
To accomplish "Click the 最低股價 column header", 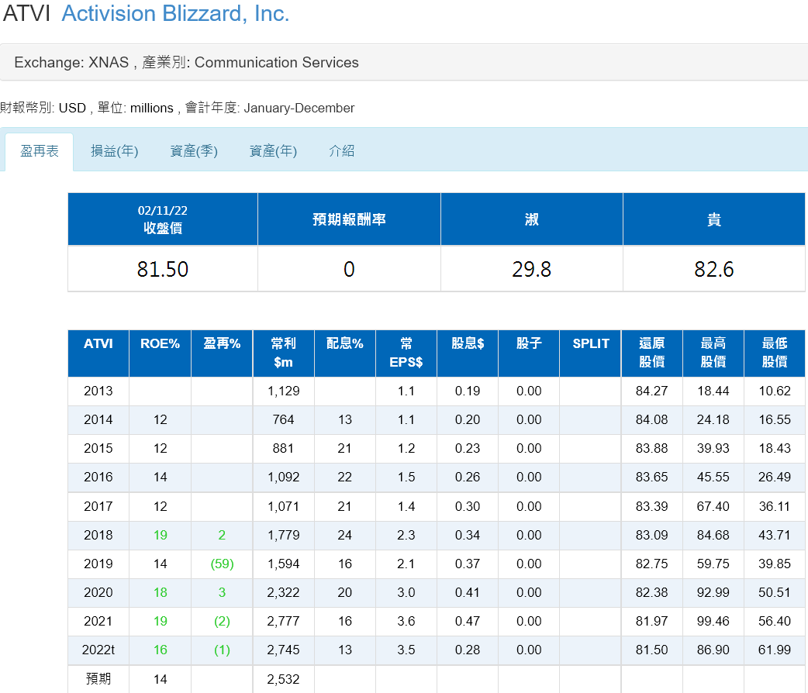I will click(x=775, y=353).
